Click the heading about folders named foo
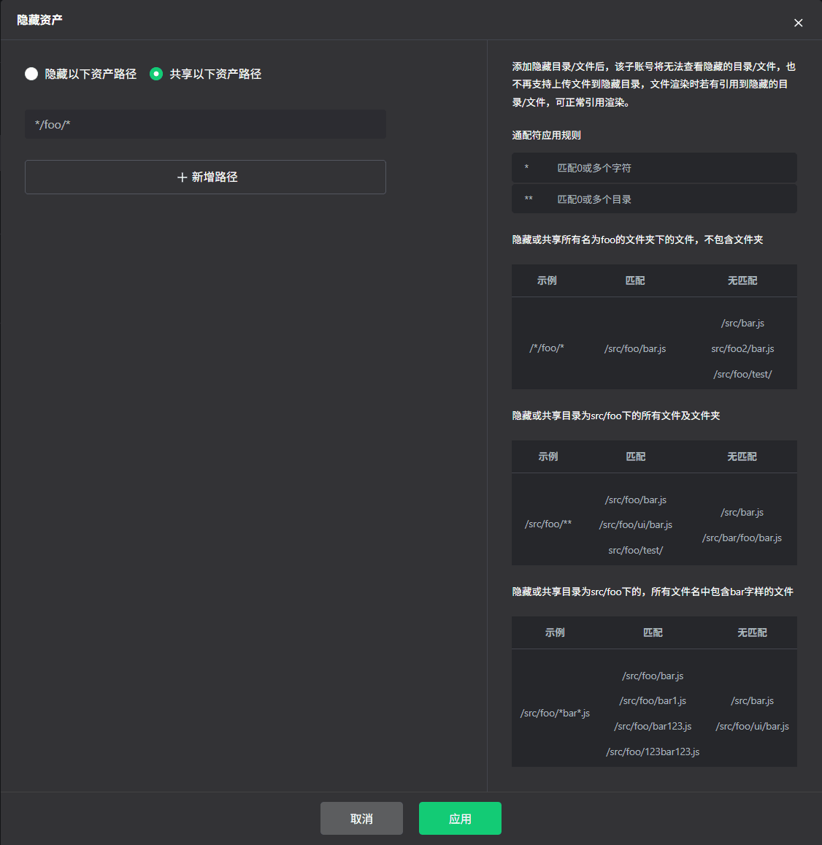Image resolution: width=822 pixels, height=845 pixels. click(x=637, y=240)
